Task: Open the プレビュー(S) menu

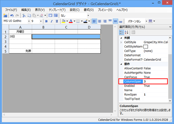Action: point(105,10)
